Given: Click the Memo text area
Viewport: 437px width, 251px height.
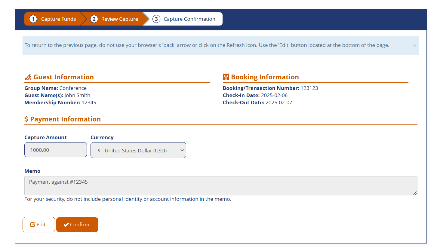Looking at the screenshot, I should point(220,185).
